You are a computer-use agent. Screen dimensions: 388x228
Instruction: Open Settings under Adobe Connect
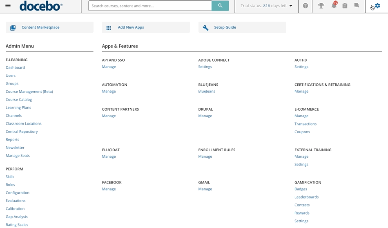205,67
